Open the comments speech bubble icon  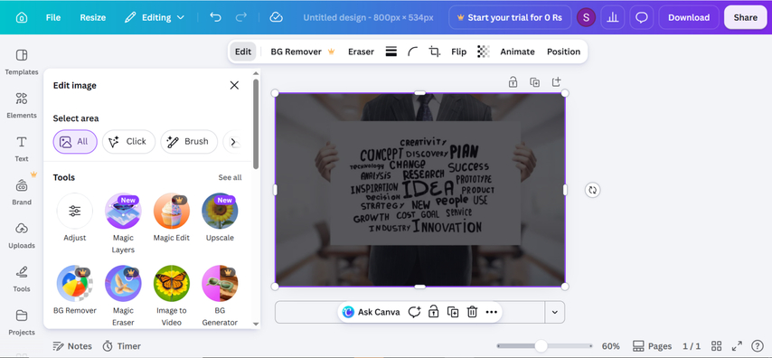[642, 18]
